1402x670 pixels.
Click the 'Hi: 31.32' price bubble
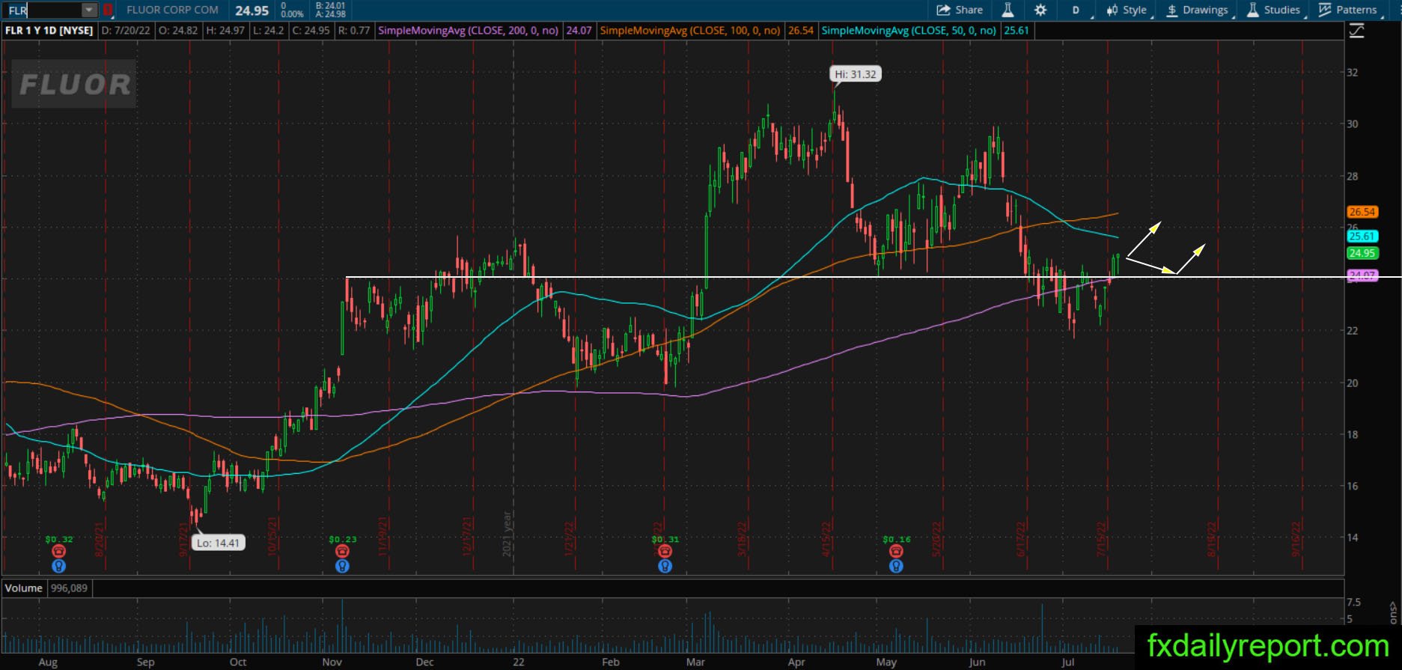pyautogui.click(x=856, y=74)
